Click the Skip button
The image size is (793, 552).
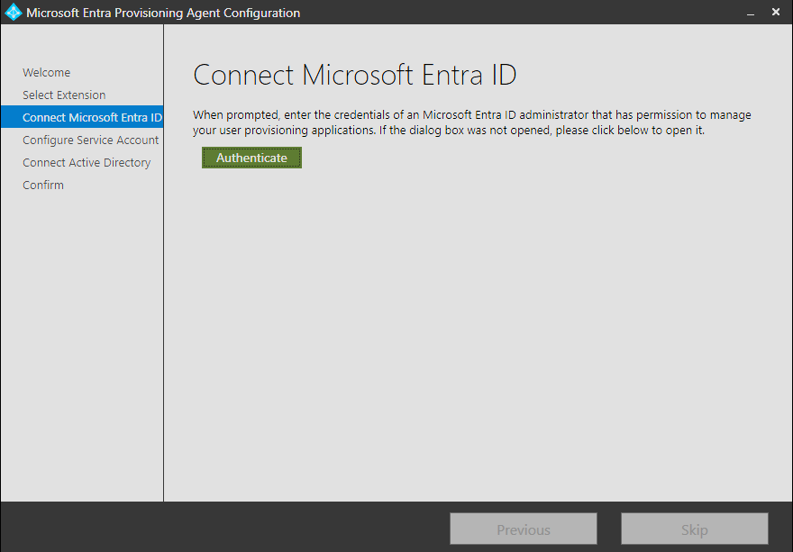point(694,529)
